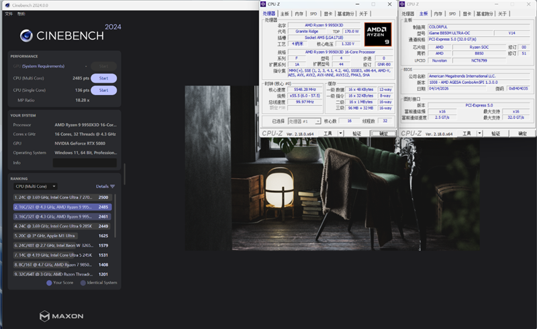This screenshot has height=329, width=537.
Task: Click the CPU-Z icon in the processor window title bar
Action: (x=263, y=4)
